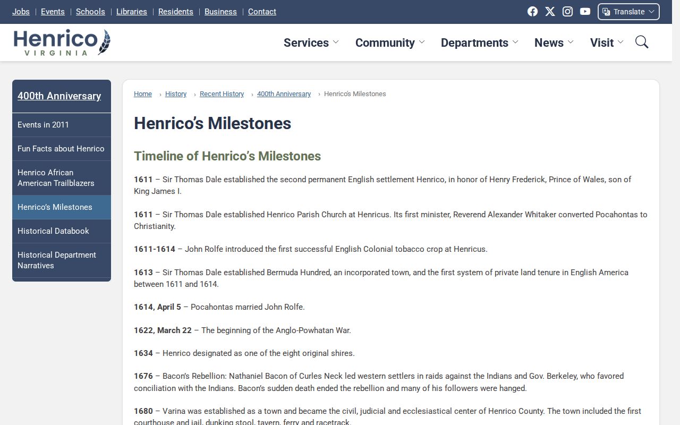Select Henrico African American Trailblazers
This screenshot has height=425, width=680.
[x=62, y=178]
